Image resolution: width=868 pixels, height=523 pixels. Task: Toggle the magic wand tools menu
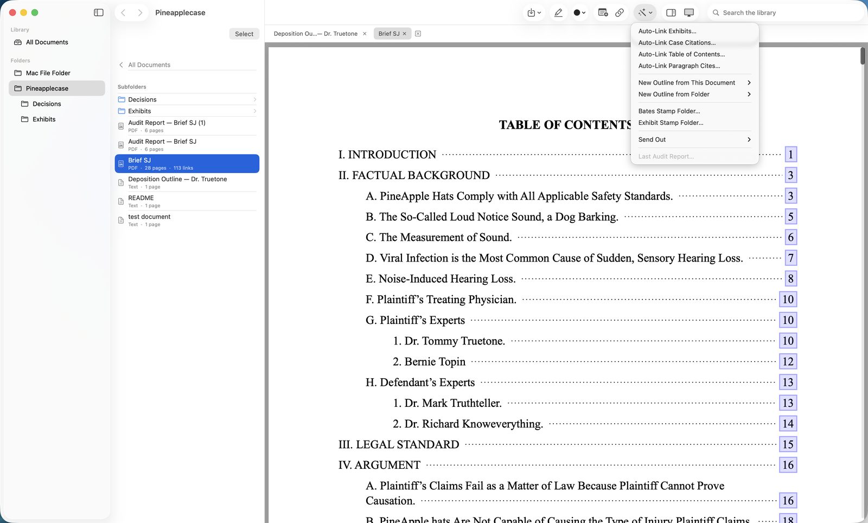(x=645, y=12)
